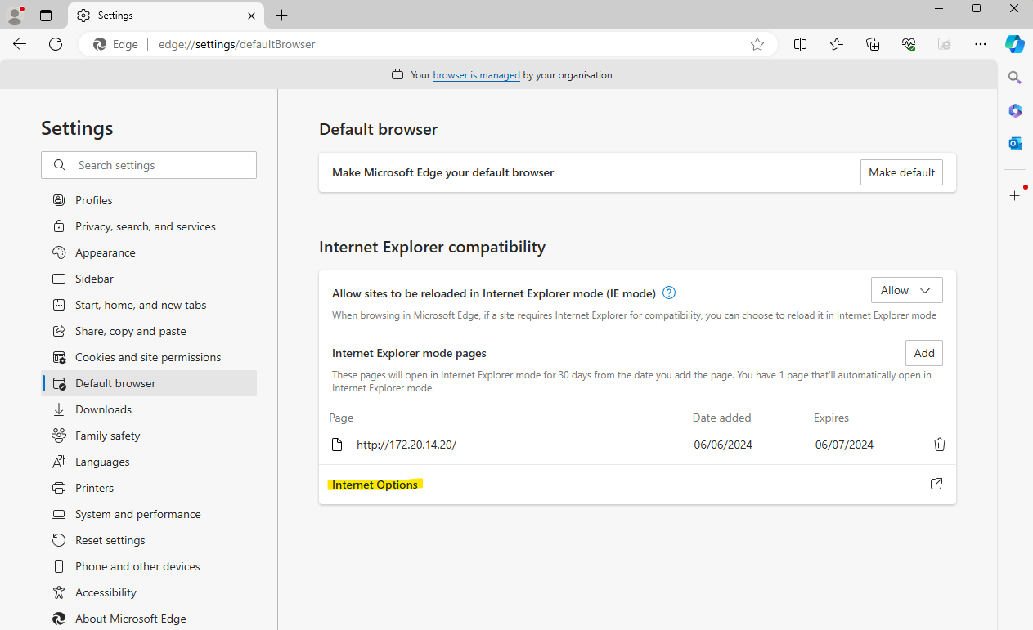Screen dimensions: 1033x630
Task: Focus the Search settings box
Action: (x=149, y=165)
